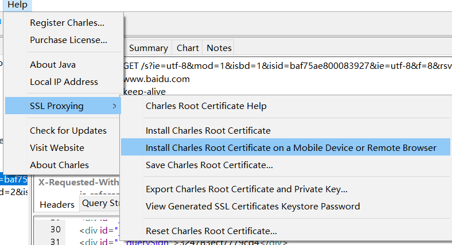Screen dimensions: 452x245
Task: Click the GET /s?ie=utf-8 request line
Action: [287, 66]
